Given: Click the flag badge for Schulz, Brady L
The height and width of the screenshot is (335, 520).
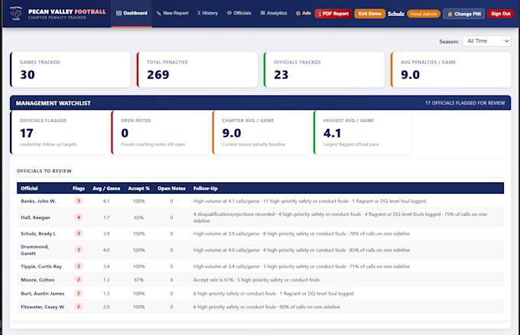Looking at the screenshot, I should tap(79, 234).
